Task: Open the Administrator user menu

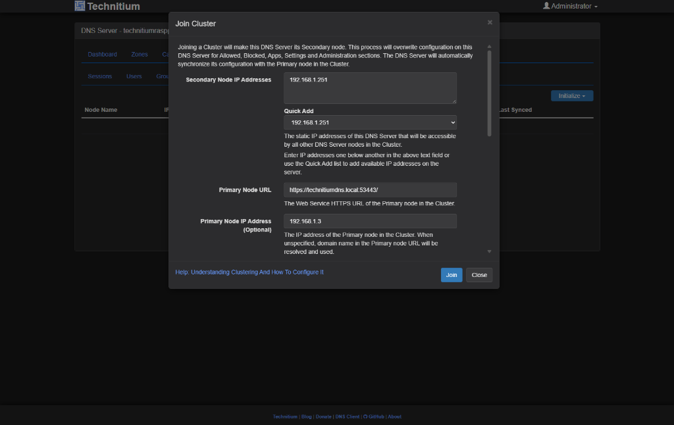Action: coord(570,6)
